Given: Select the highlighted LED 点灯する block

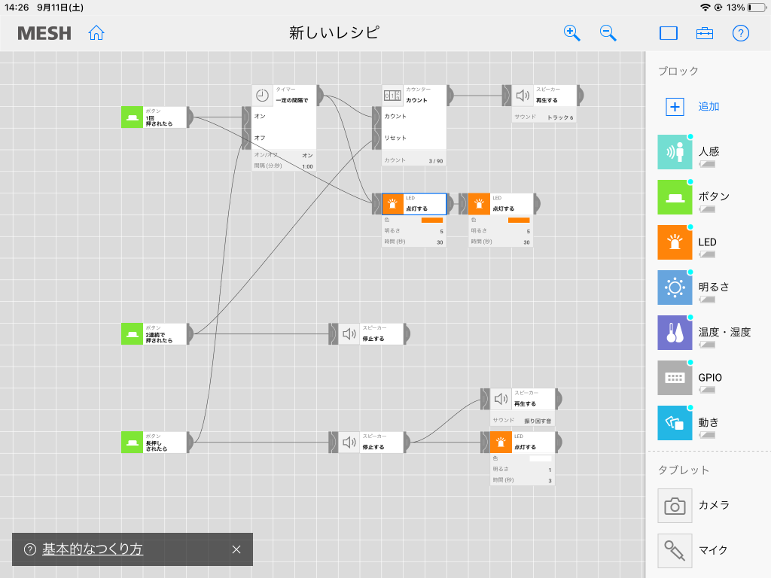Looking at the screenshot, I should 414,204.
